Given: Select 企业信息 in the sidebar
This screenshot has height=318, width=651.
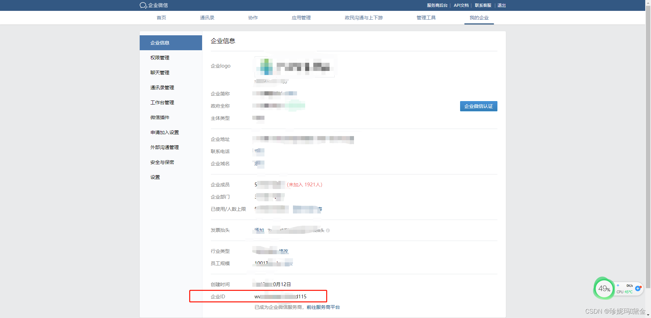Looking at the screenshot, I should click(171, 43).
